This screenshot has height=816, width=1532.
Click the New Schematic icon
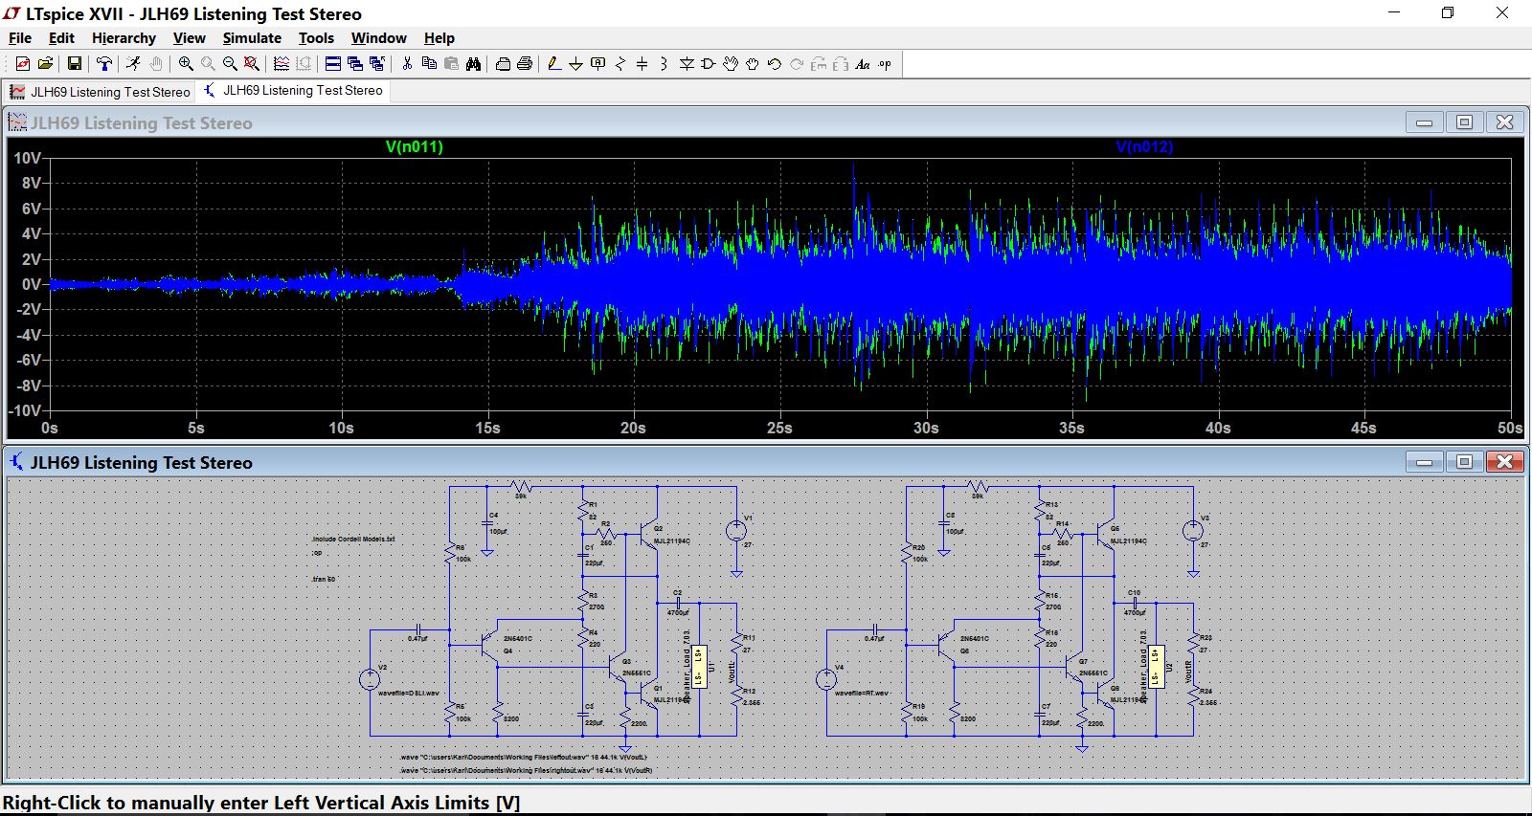(x=23, y=64)
